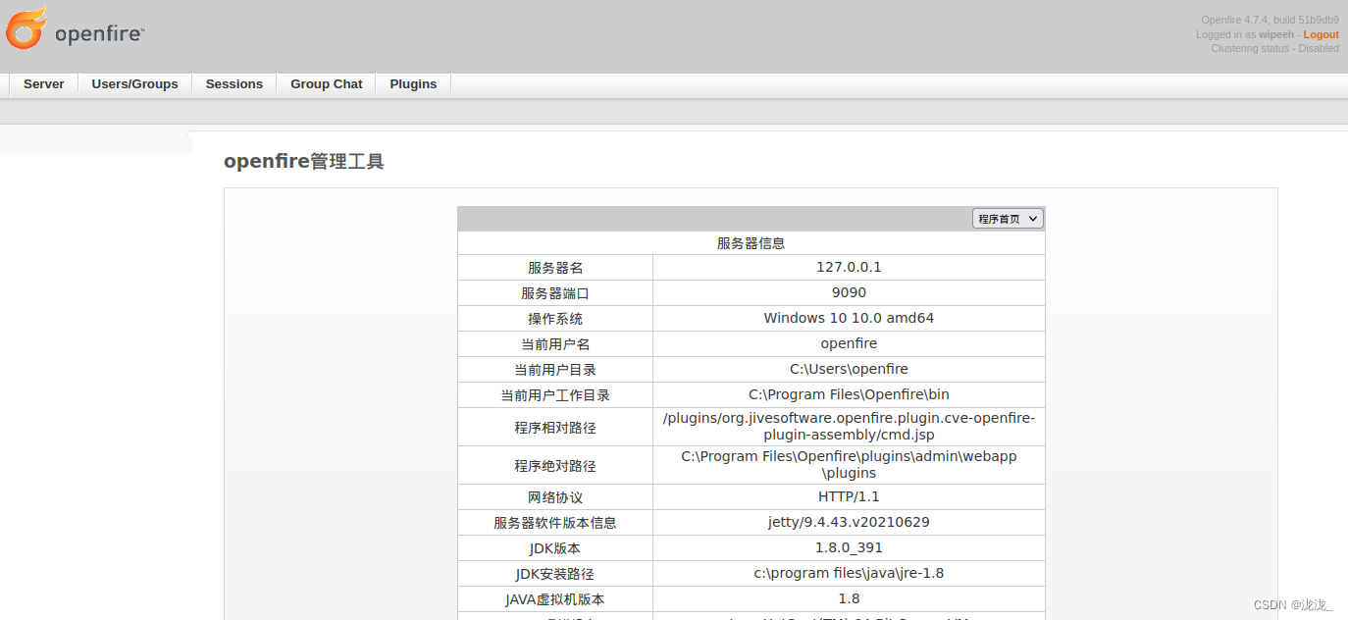Select the openfire username value
Image resolution: width=1348 pixels, height=620 pixels.
tap(849, 343)
